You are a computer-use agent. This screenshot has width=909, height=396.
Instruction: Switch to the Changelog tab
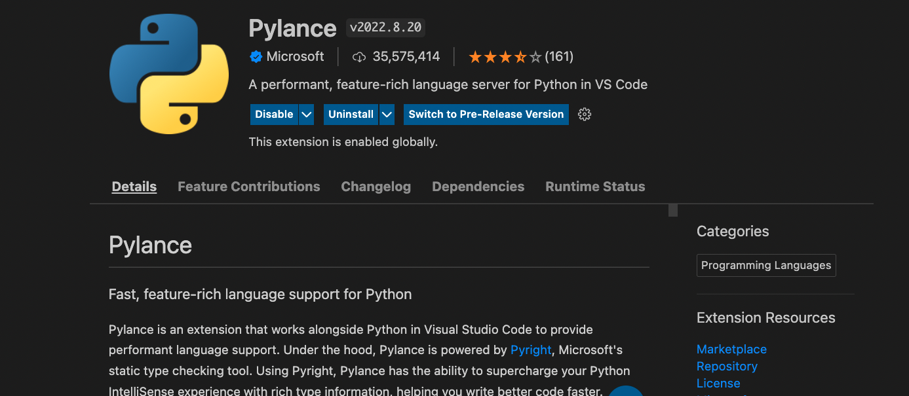[x=376, y=187]
